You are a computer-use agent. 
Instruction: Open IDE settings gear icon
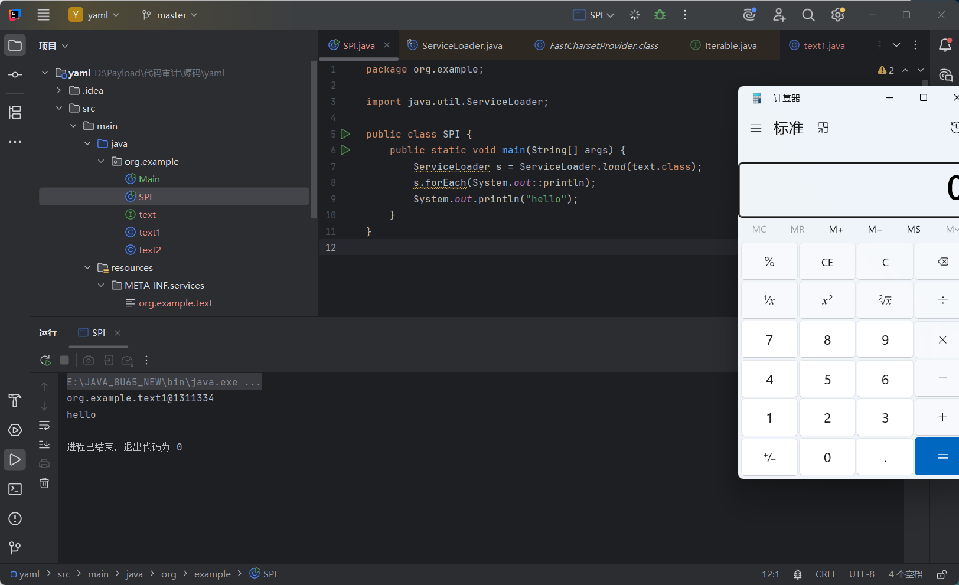(837, 15)
